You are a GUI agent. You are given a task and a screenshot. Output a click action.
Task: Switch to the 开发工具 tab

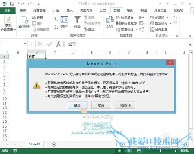[160, 10]
